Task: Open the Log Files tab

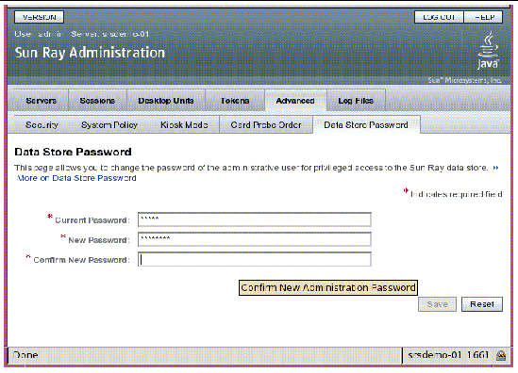Action: click(x=356, y=101)
